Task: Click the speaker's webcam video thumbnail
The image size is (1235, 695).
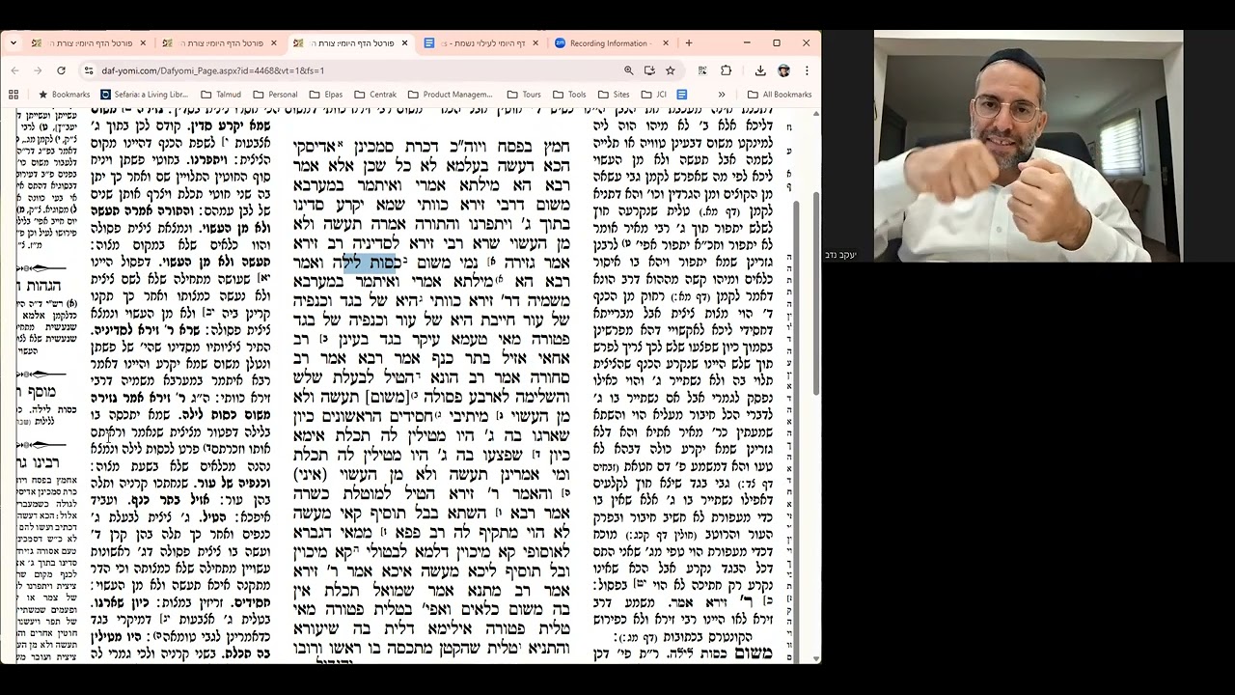Action: (1029, 147)
